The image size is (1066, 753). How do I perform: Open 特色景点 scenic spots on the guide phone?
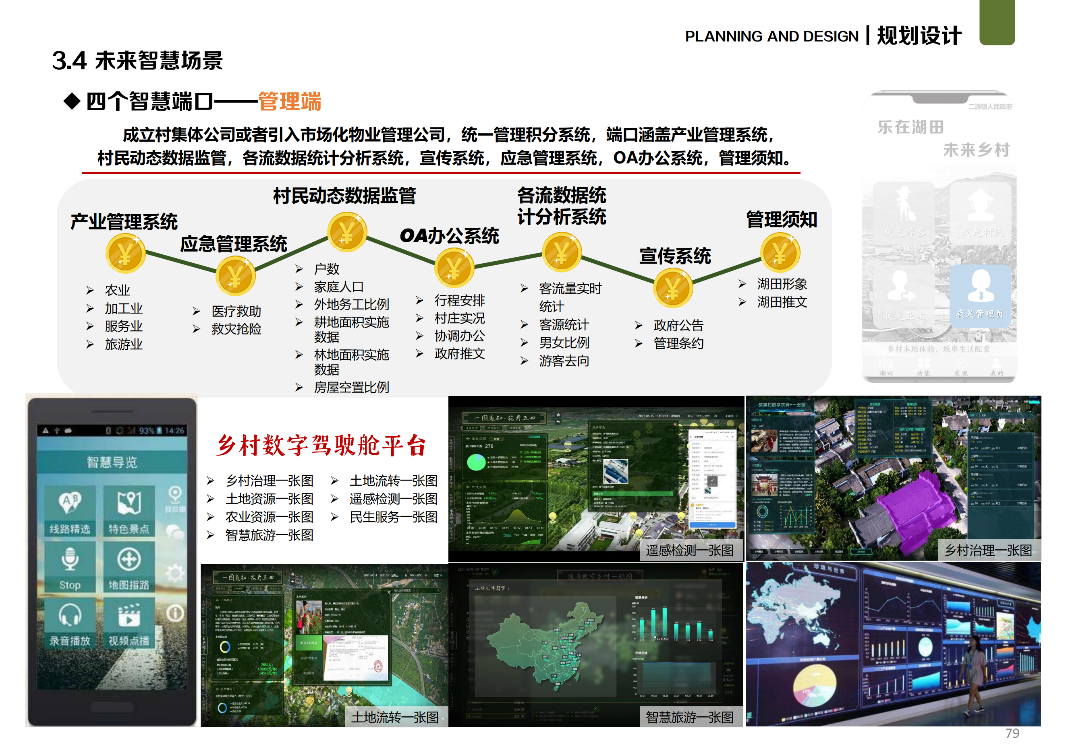[x=129, y=503]
